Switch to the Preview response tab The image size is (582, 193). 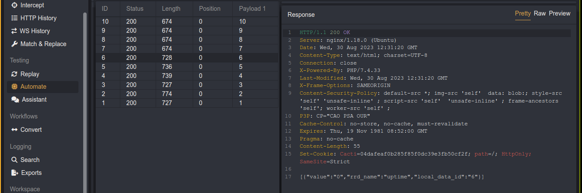pyautogui.click(x=559, y=13)
